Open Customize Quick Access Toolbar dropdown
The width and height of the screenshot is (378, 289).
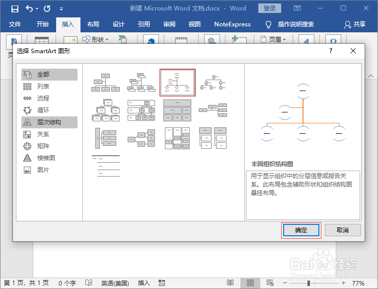(61, 9)
